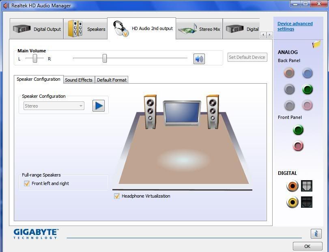Click the yellow digital coaxial jack
This screenshot has height=252, width=329.
[292, 202]
